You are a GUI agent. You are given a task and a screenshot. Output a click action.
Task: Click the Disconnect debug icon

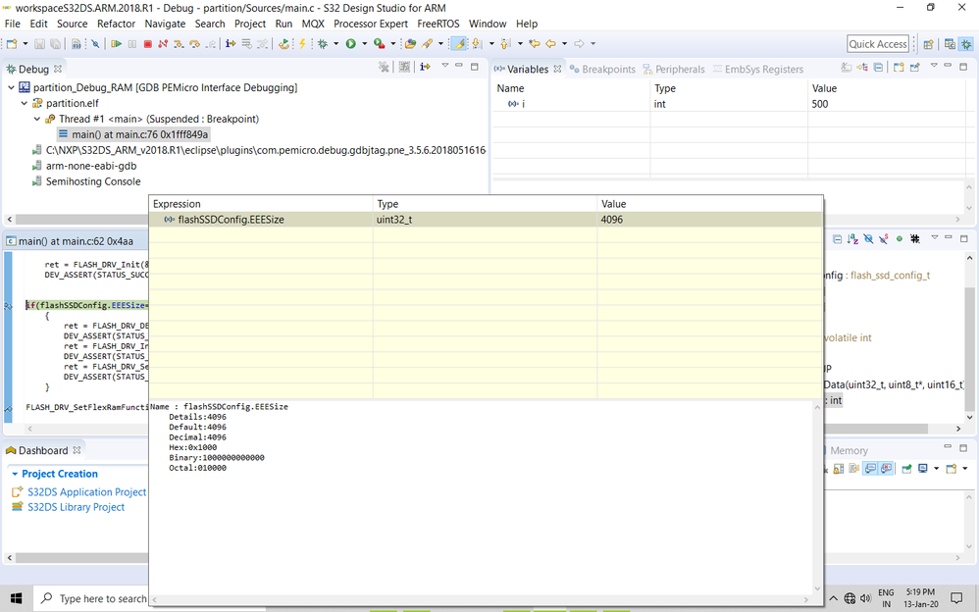coord(163,44)
